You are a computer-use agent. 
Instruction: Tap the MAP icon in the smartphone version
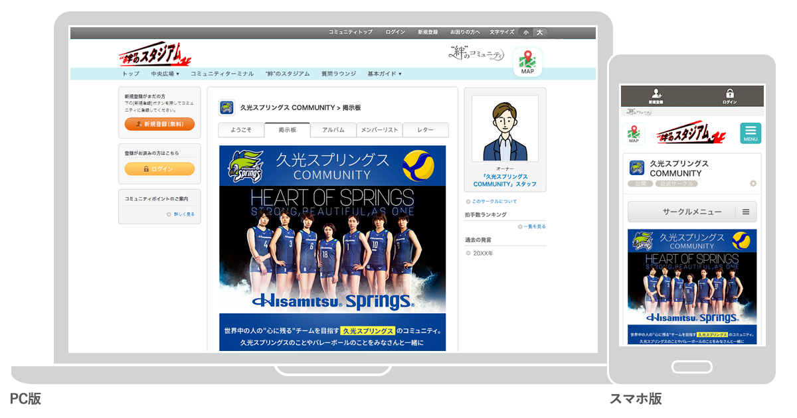[x=634, y=133]
